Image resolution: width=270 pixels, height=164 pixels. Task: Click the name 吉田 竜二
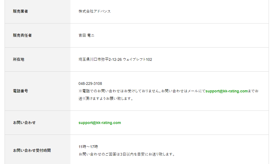pos(86,35)
